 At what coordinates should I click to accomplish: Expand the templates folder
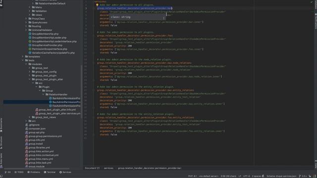pyautogui.click(x=23, y=56)
